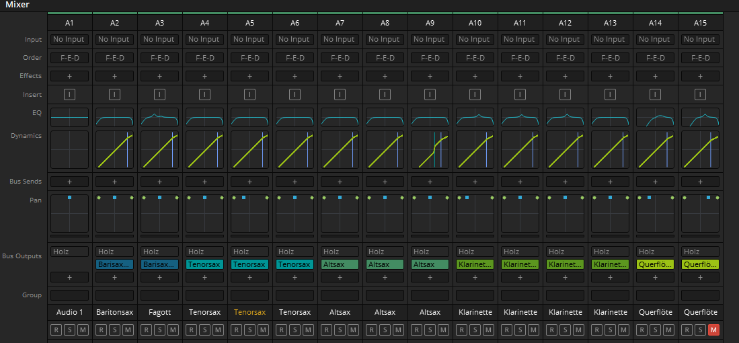Screen dimensions: 739x343
Task: Open the Holz bus output on A13
Action: coord(611,252)
